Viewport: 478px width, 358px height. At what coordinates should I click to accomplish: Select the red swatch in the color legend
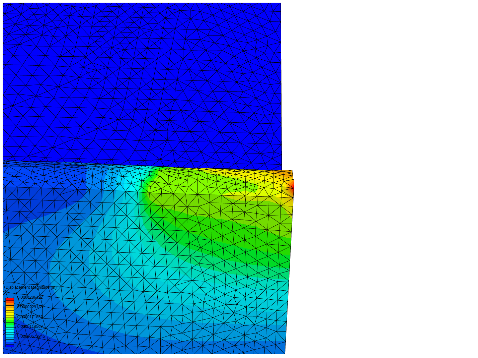tap(10, 299)
